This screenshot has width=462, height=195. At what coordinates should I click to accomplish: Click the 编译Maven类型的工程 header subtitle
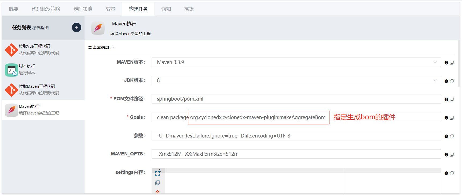tap(130, 34)
